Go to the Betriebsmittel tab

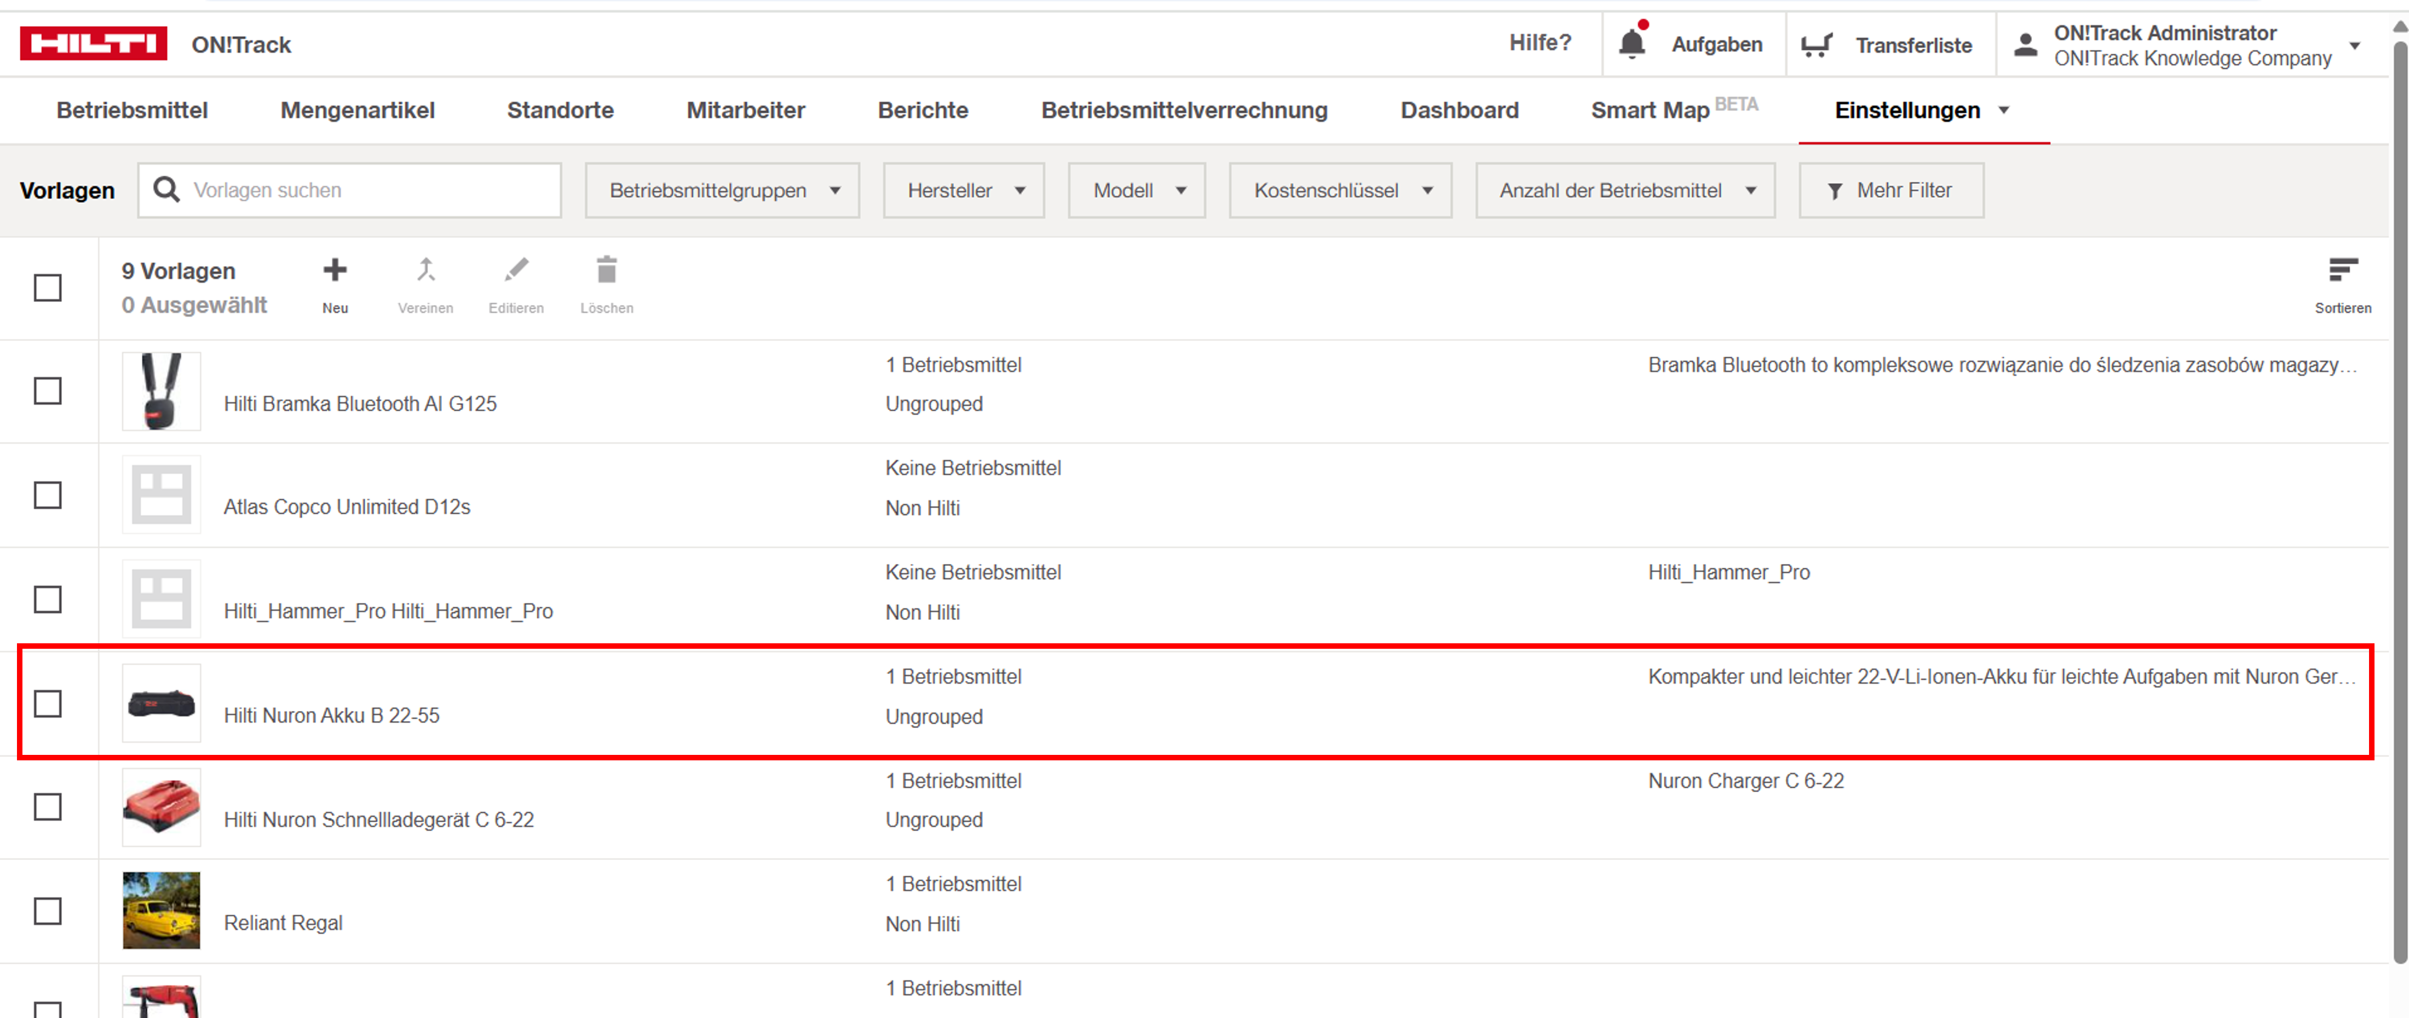point(132,110)
